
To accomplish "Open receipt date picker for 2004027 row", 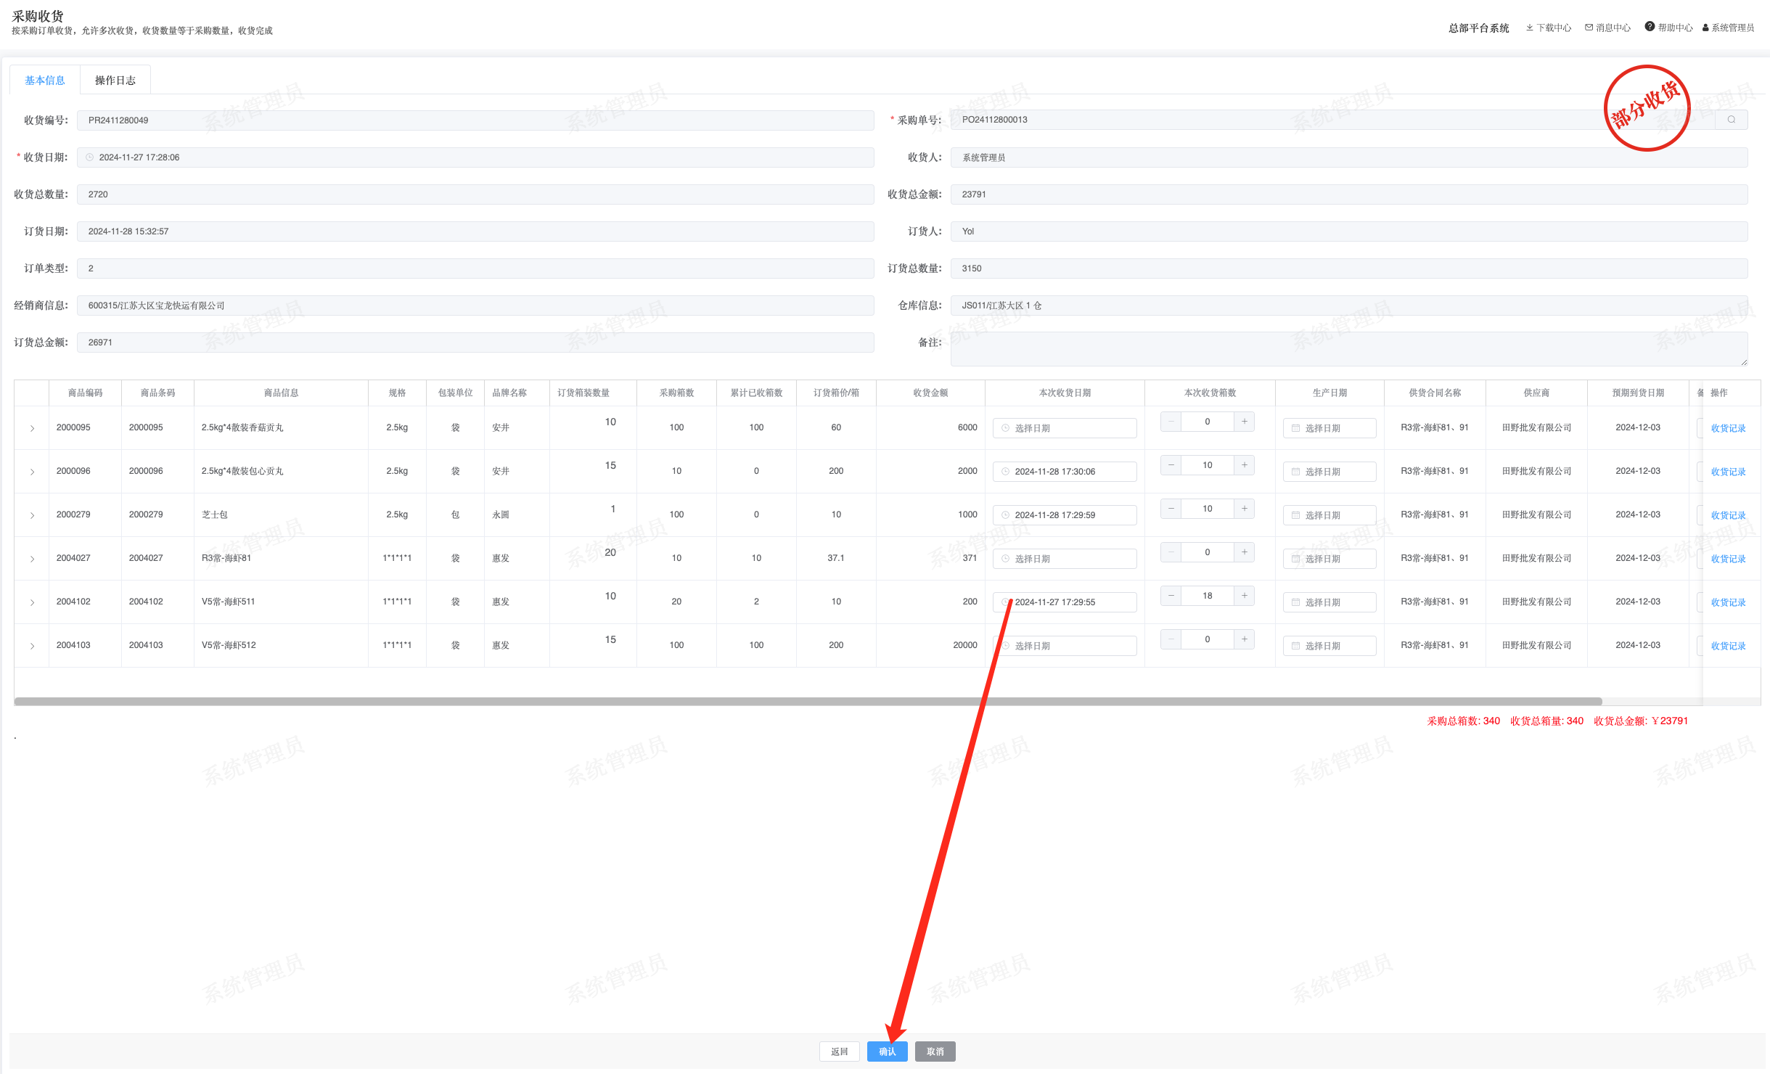I will pos(1064,559).
